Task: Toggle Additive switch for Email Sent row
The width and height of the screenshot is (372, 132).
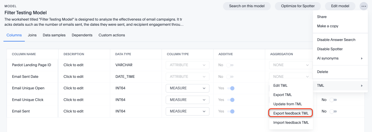Action: 231,111
